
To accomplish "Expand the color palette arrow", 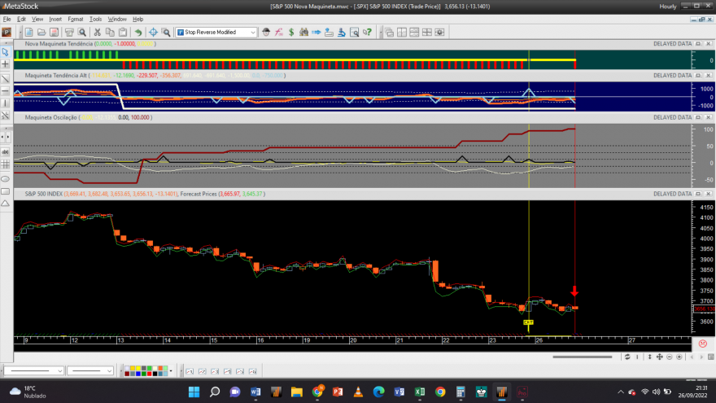I will coord(171,371).
